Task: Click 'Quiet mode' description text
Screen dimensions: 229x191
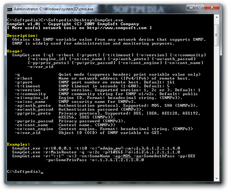Action: (71, 74)
